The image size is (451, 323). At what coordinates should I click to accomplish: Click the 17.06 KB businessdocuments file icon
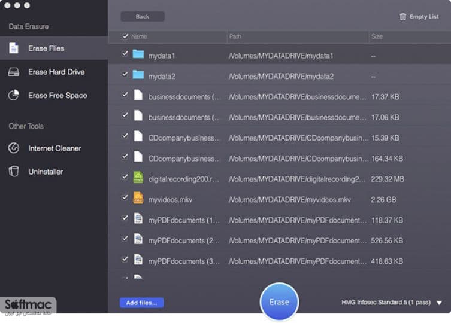[138, 115]
